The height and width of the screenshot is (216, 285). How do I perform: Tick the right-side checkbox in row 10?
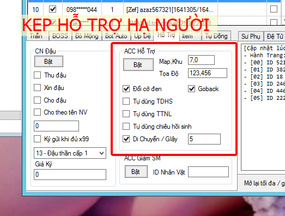[274, 9]
